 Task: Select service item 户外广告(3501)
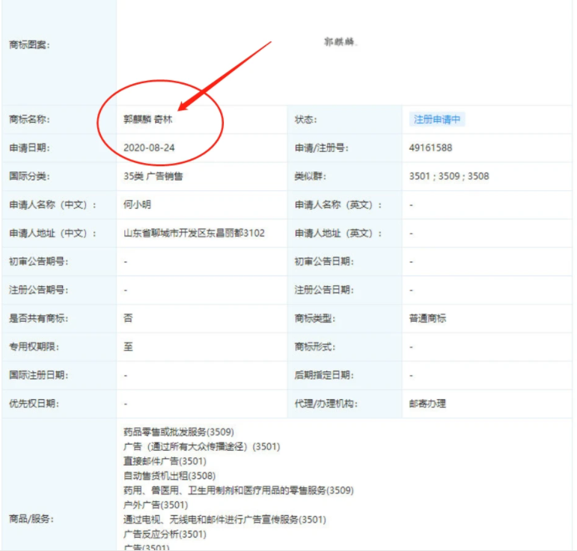coord(156,505)
